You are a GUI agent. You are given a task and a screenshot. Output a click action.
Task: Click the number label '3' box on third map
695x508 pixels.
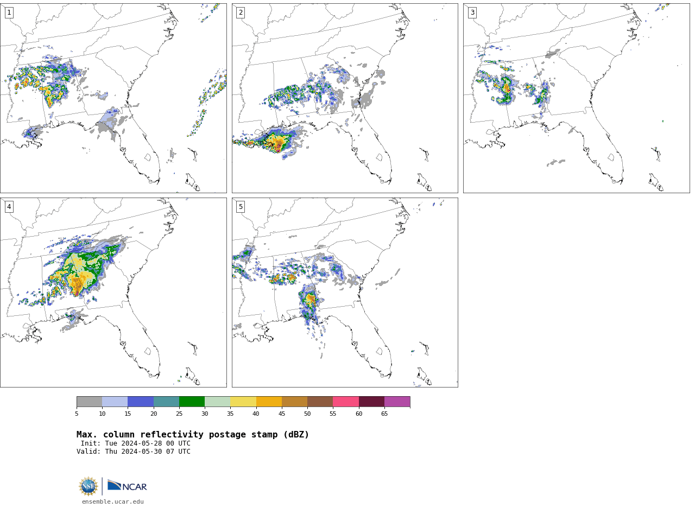[472, 12]
